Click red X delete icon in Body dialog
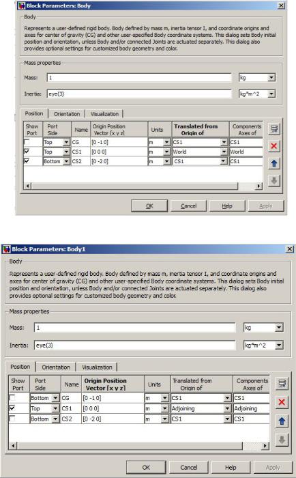Image resolution: width=296 pixels, height=478 pixels. pyautogui.click(x=273, y=146)
